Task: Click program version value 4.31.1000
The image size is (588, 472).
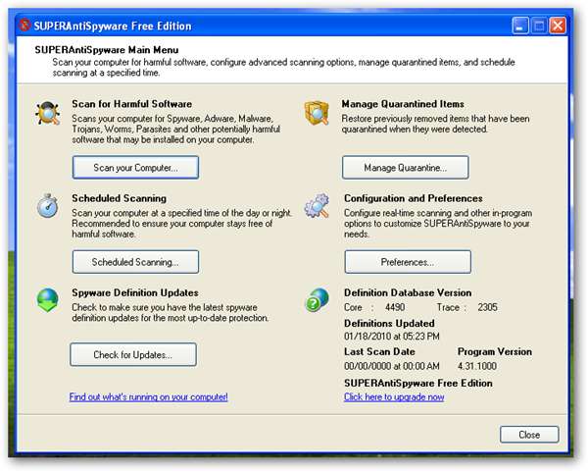Action: (477, 366)
